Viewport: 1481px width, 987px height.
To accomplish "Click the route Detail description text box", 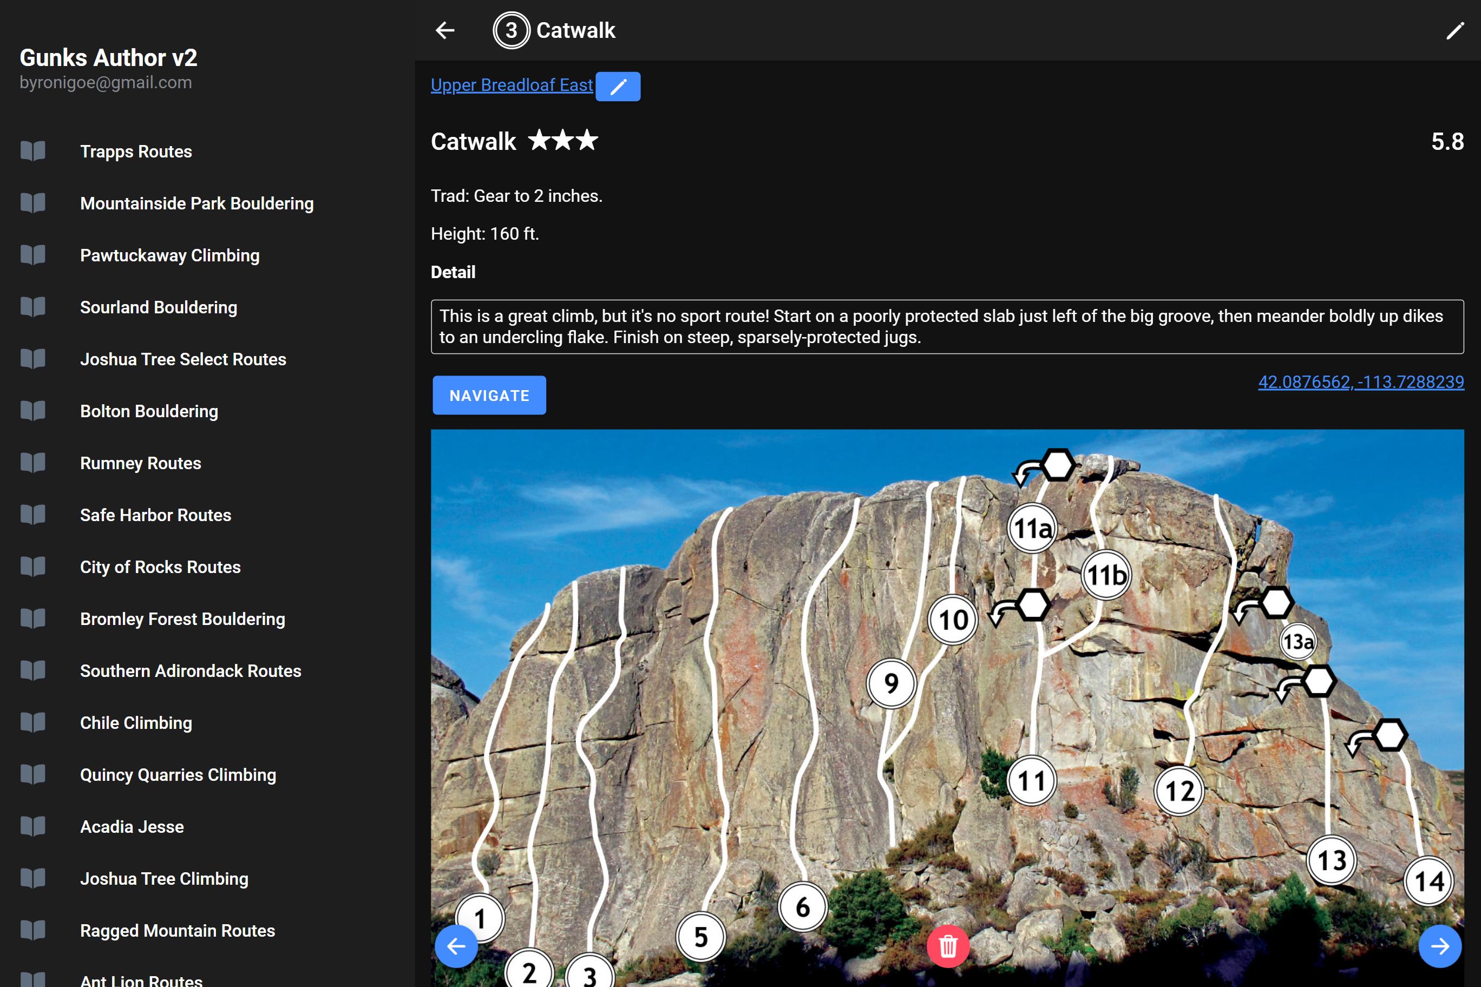I will coord(947,327).
